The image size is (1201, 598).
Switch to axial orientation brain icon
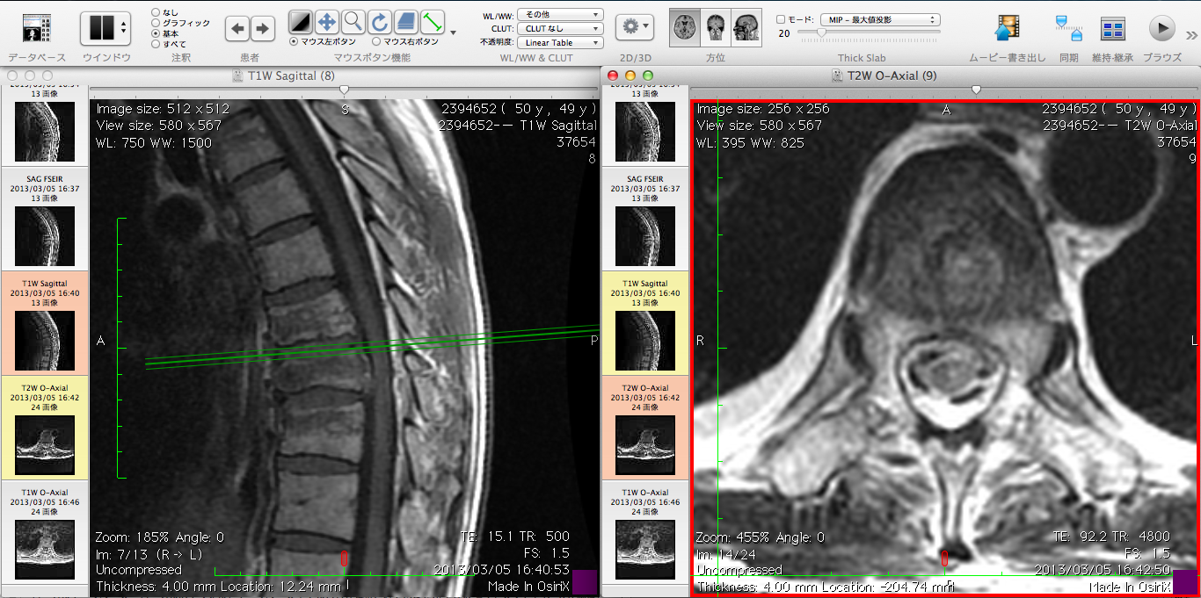tap(684, 28)
